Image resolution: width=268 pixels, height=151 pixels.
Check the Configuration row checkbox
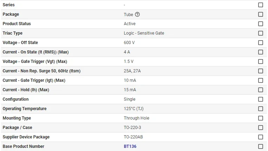(x=261, y=99)
